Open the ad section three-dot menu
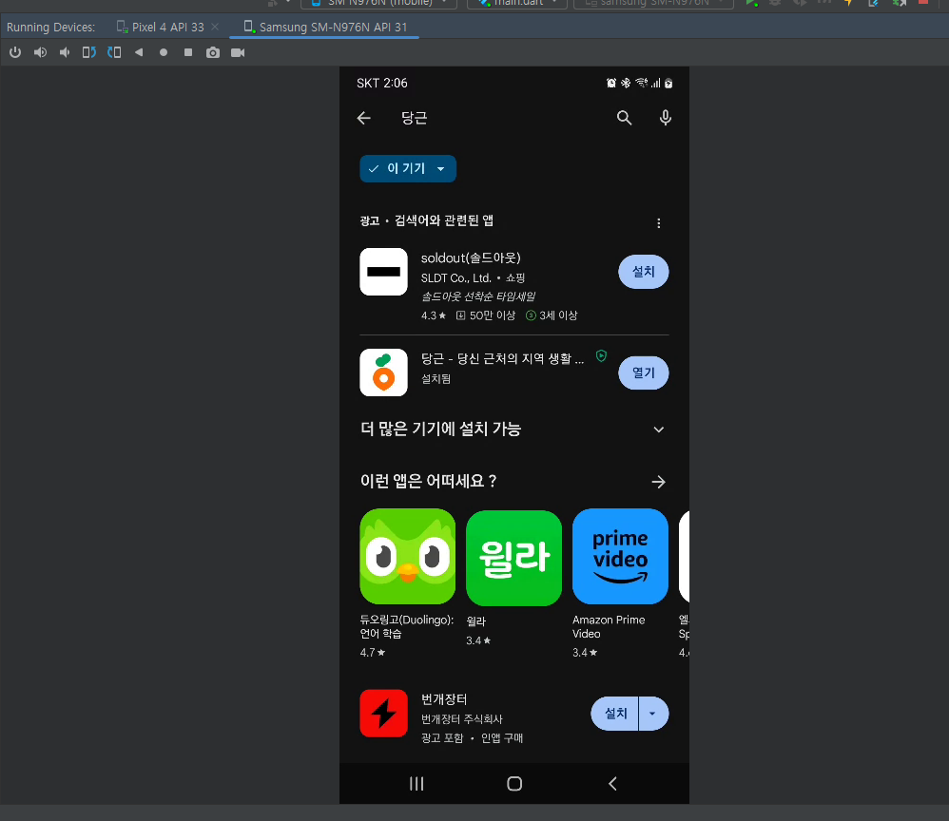This screenshot has height=821, width=949. 658,223
